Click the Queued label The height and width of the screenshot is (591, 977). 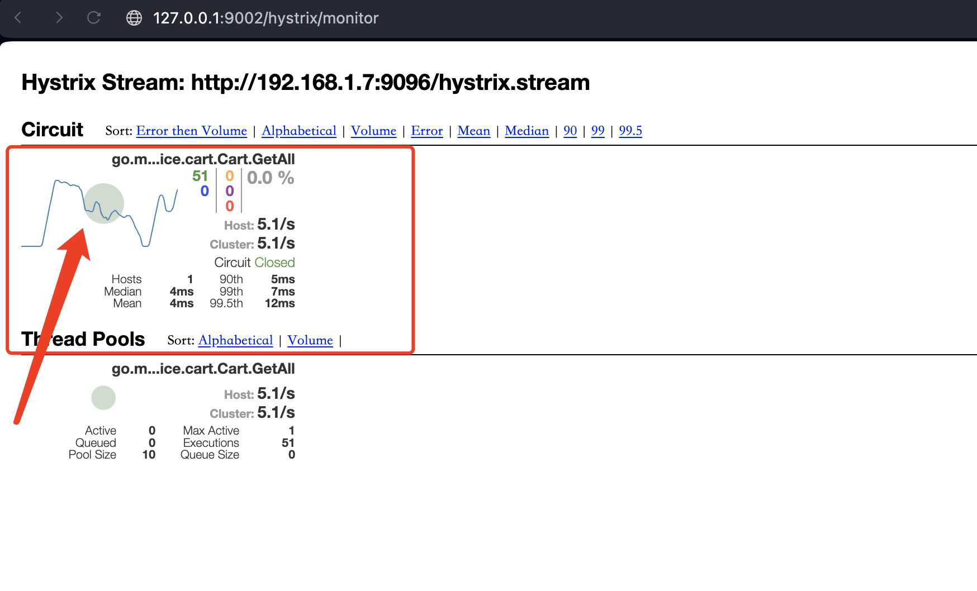96,443
